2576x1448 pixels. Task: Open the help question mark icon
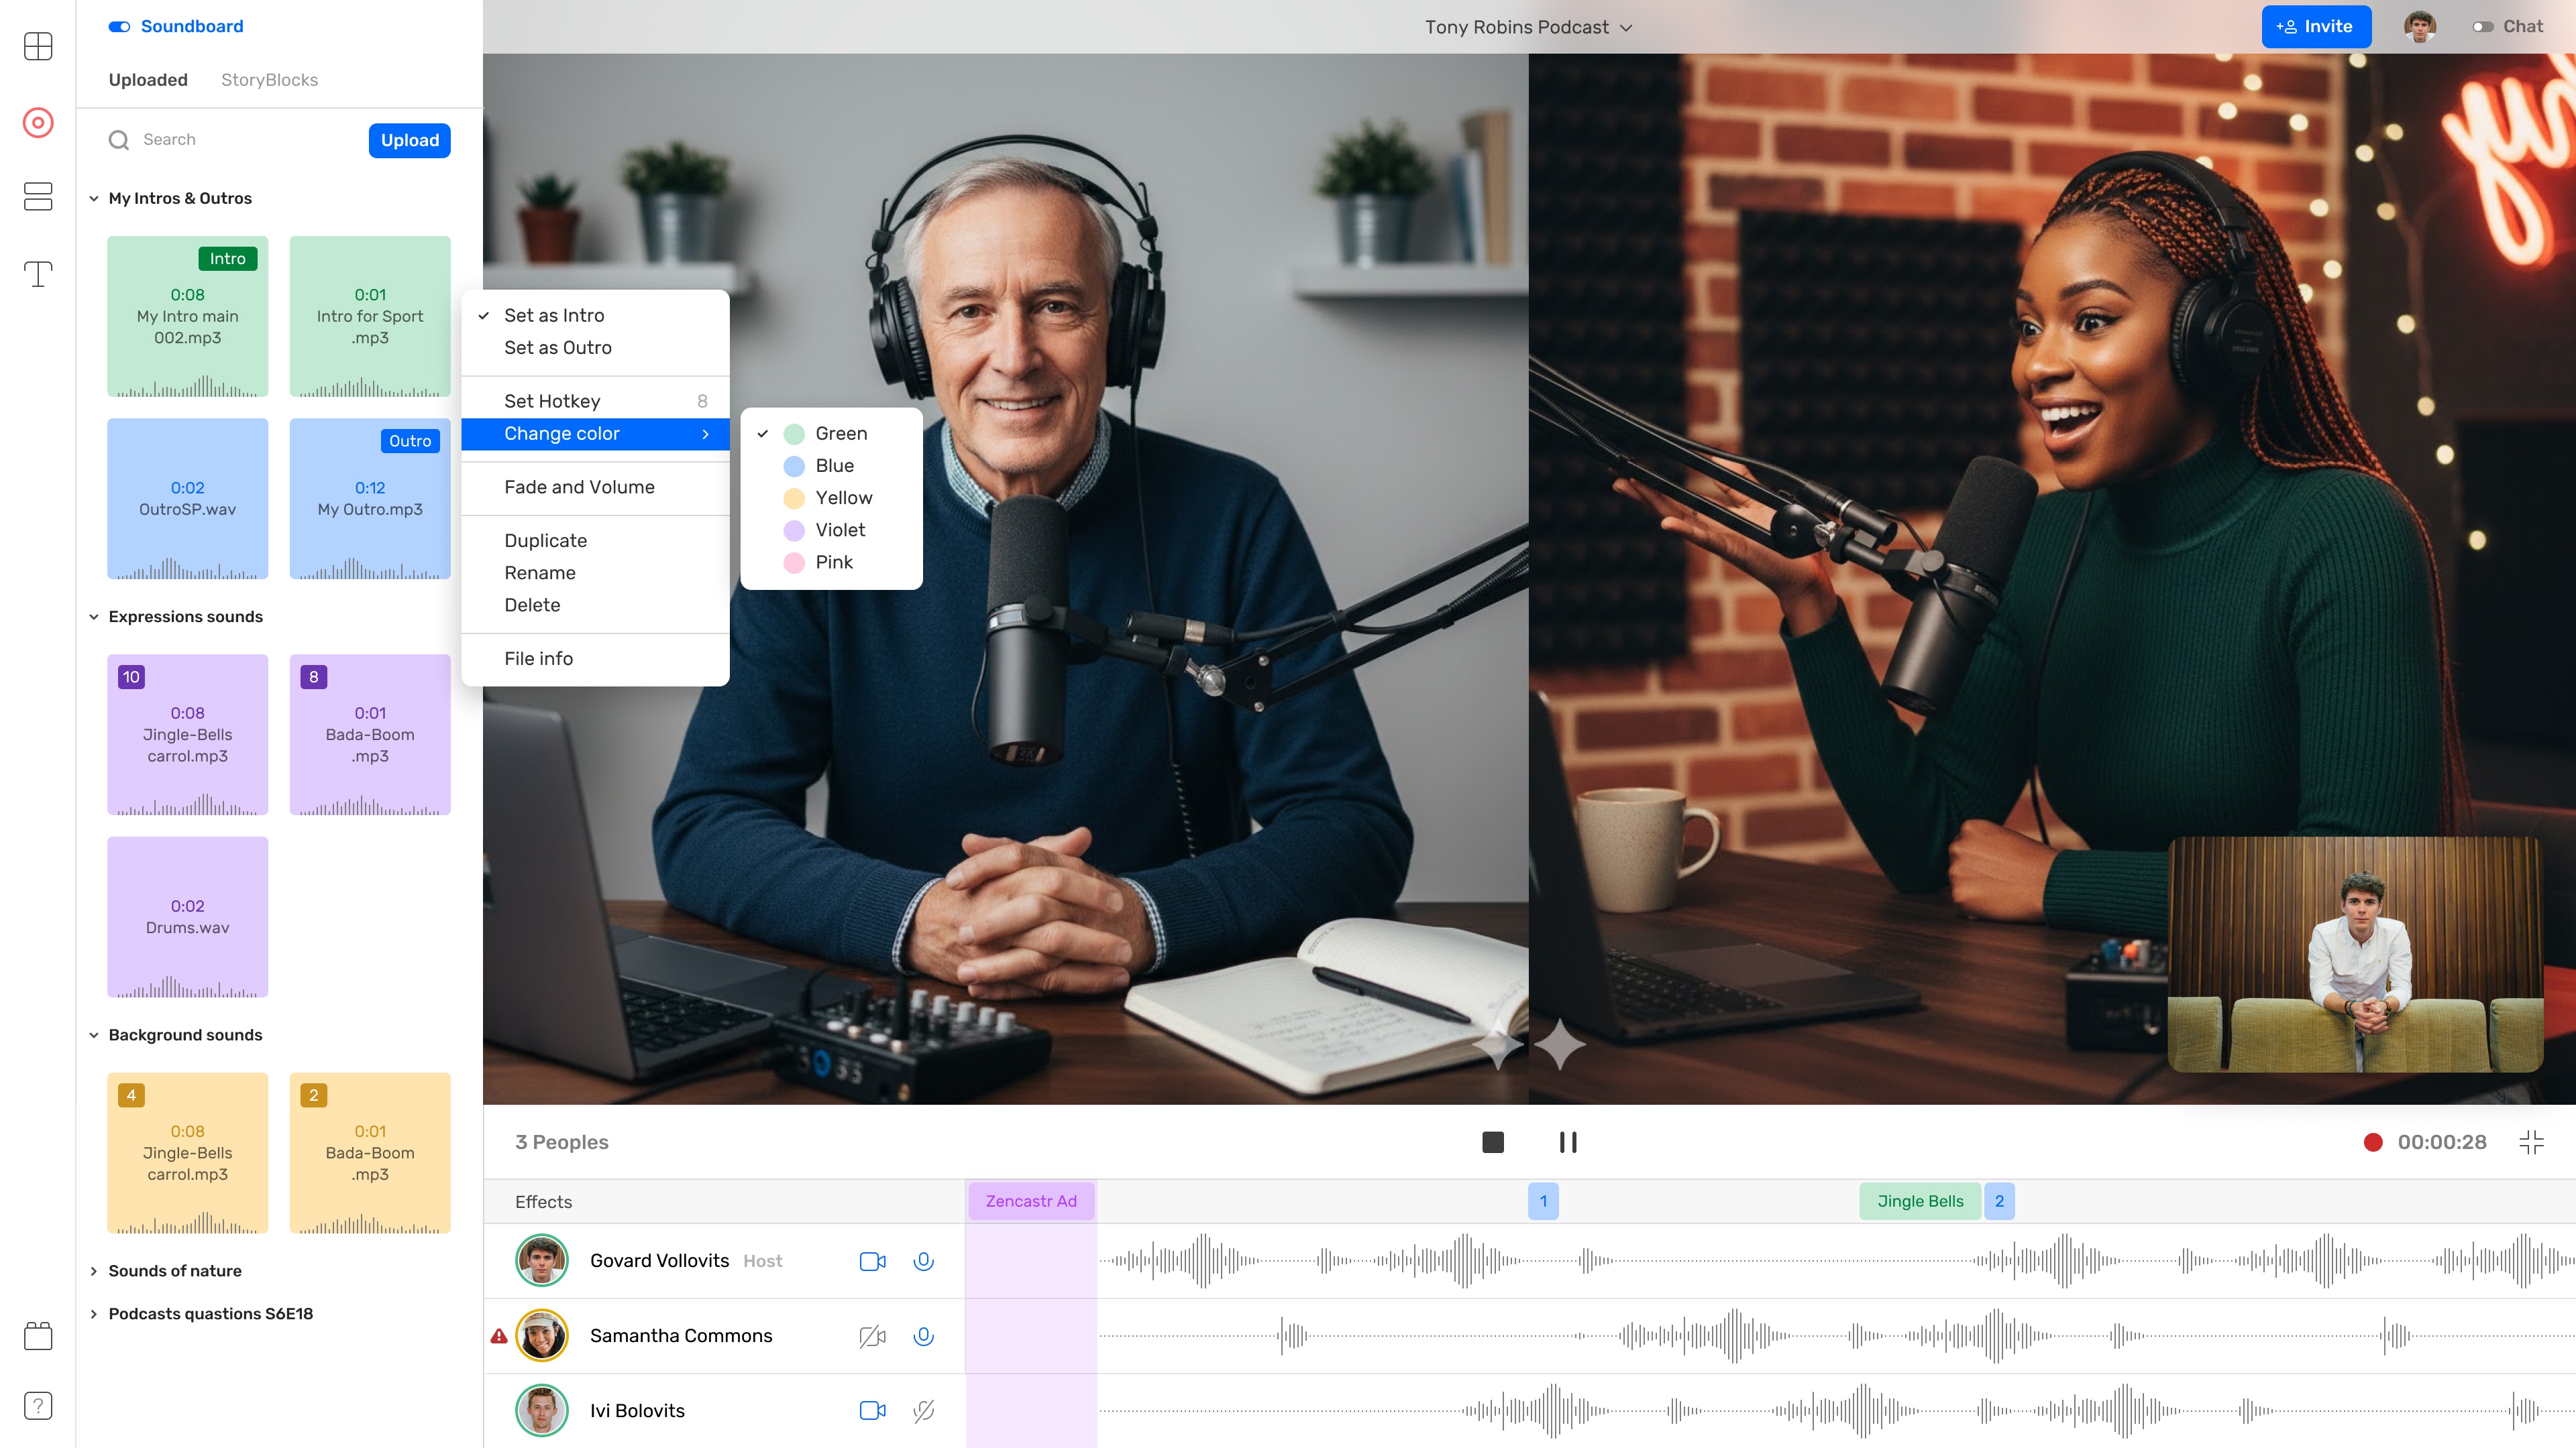pyautogui.click(x=38, y=1405)
